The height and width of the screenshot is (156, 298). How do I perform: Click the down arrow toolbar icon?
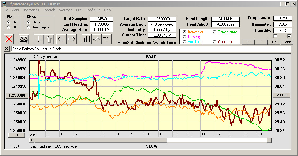39,39
